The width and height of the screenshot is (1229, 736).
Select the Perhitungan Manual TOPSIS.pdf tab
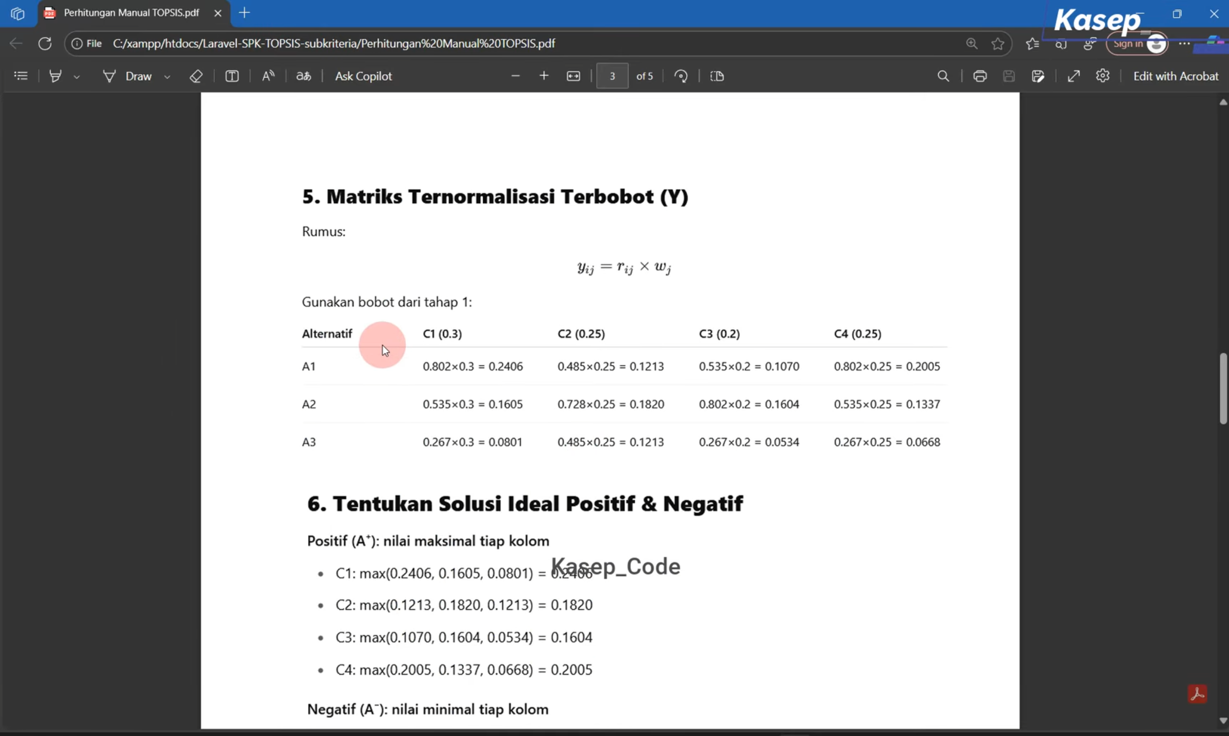point(131,13)
